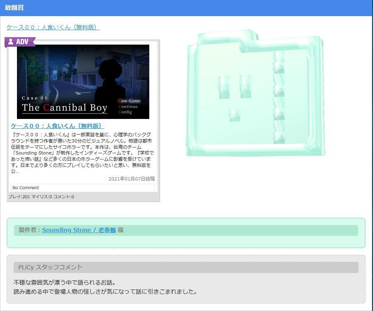Open the top ケース００：人食いくん（無料版） title link

click(53, 27)
